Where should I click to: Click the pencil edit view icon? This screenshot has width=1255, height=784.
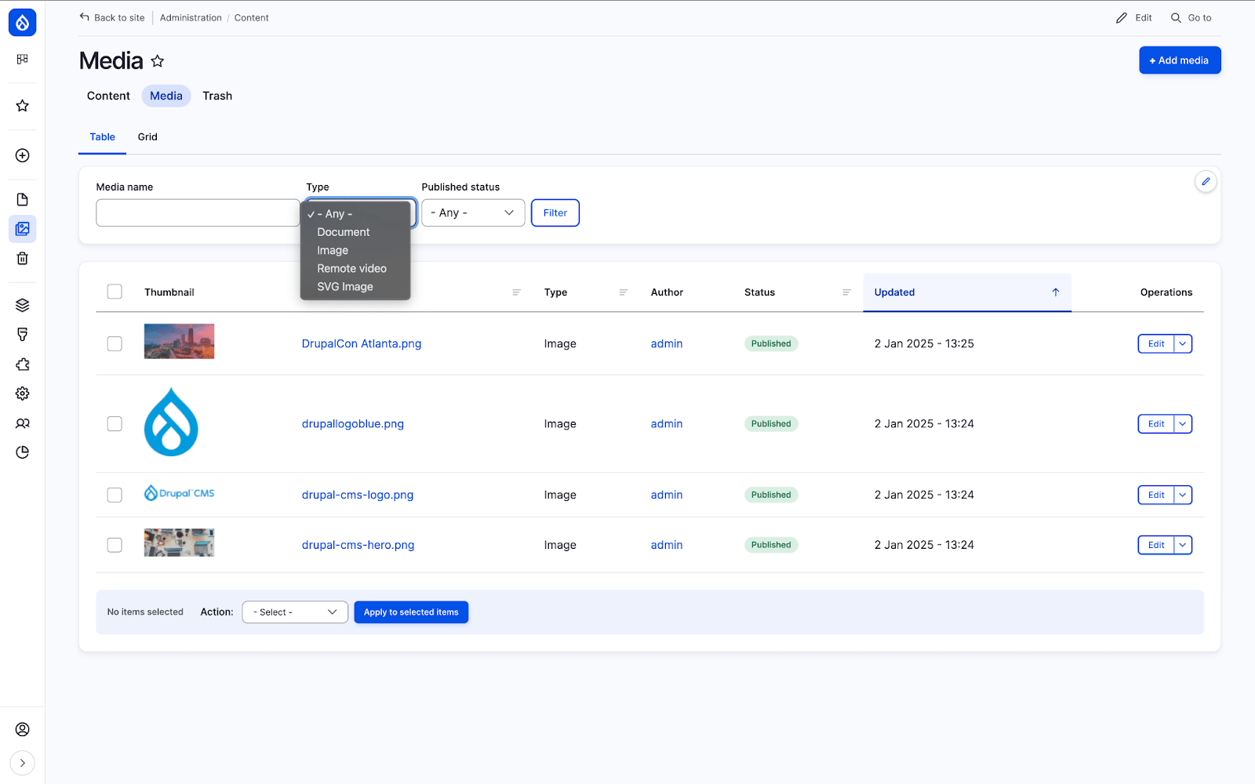tap(1206, 181)
